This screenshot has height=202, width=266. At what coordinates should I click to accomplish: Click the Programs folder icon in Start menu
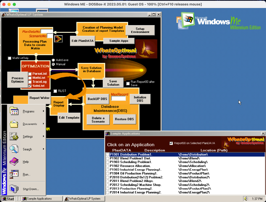14,111
